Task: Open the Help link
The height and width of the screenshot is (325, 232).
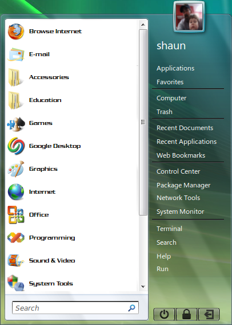Action: pos(164,256)
